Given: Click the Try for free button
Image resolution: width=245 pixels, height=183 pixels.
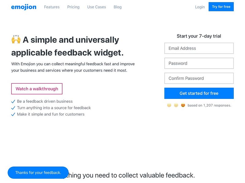Looking at the screenshot, I should [x=221, y=7].
